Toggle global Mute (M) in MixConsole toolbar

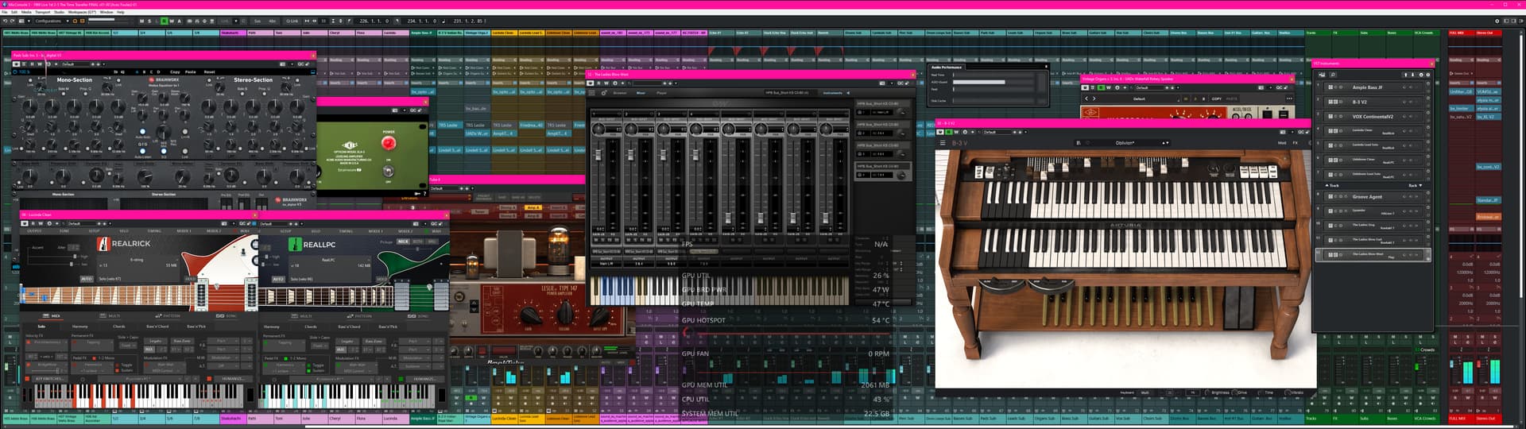tap(141, 21)
